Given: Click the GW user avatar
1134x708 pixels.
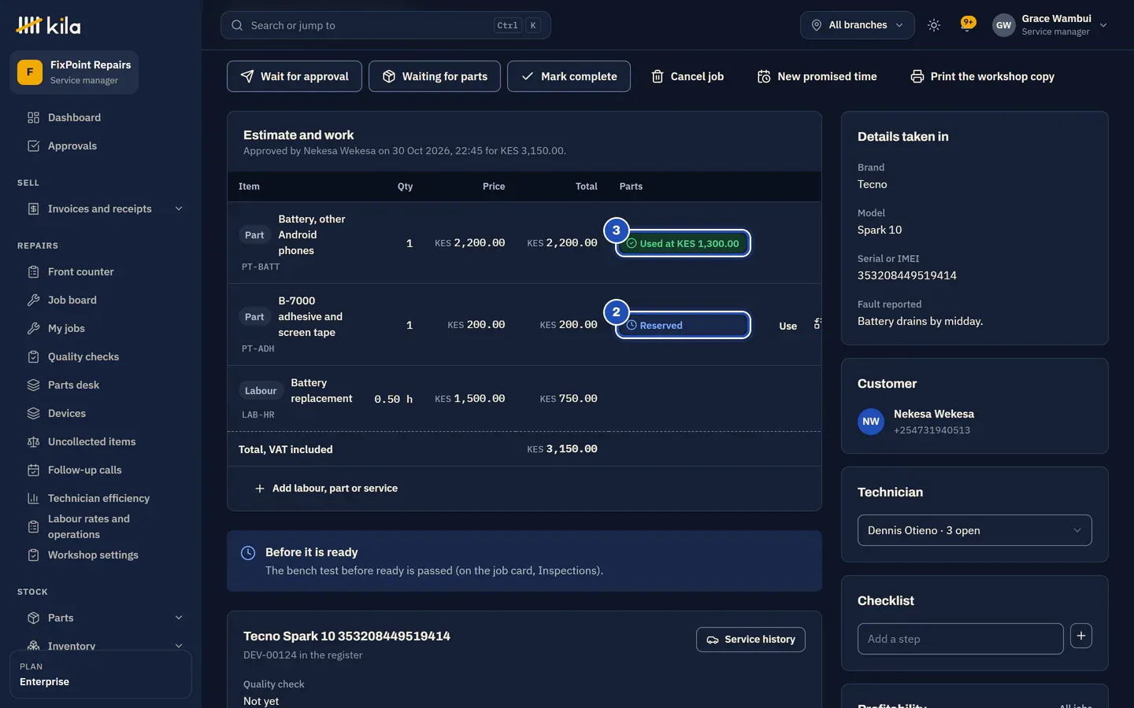Looking at the screenshot, I should pos(1003,25).
